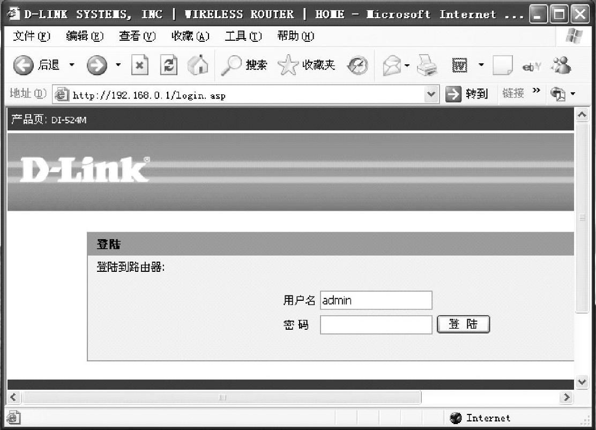
Task: Open the Messenger people icon
Action: click(x=561, y=65)
